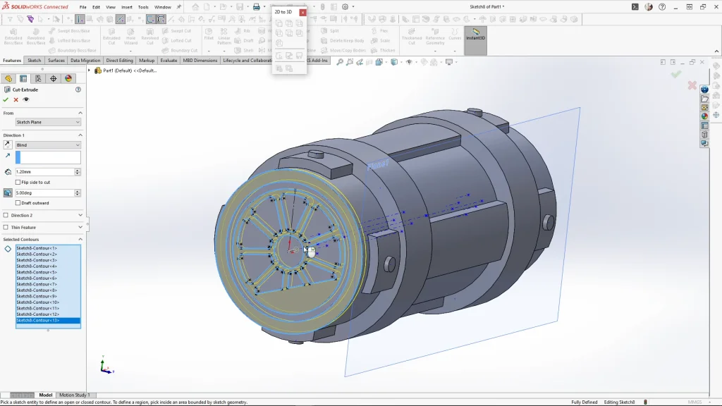722x406 pixels.
Task: Toggle detailed preview eye icon
Action: click(x=26, y=99)
